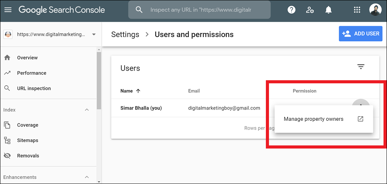
Task: Click the Coverage pages icon
Action: click(7, 125)
